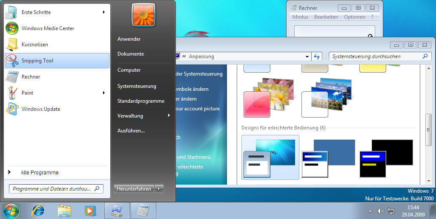Click the Anpassung address bar text

coord(201,56)
